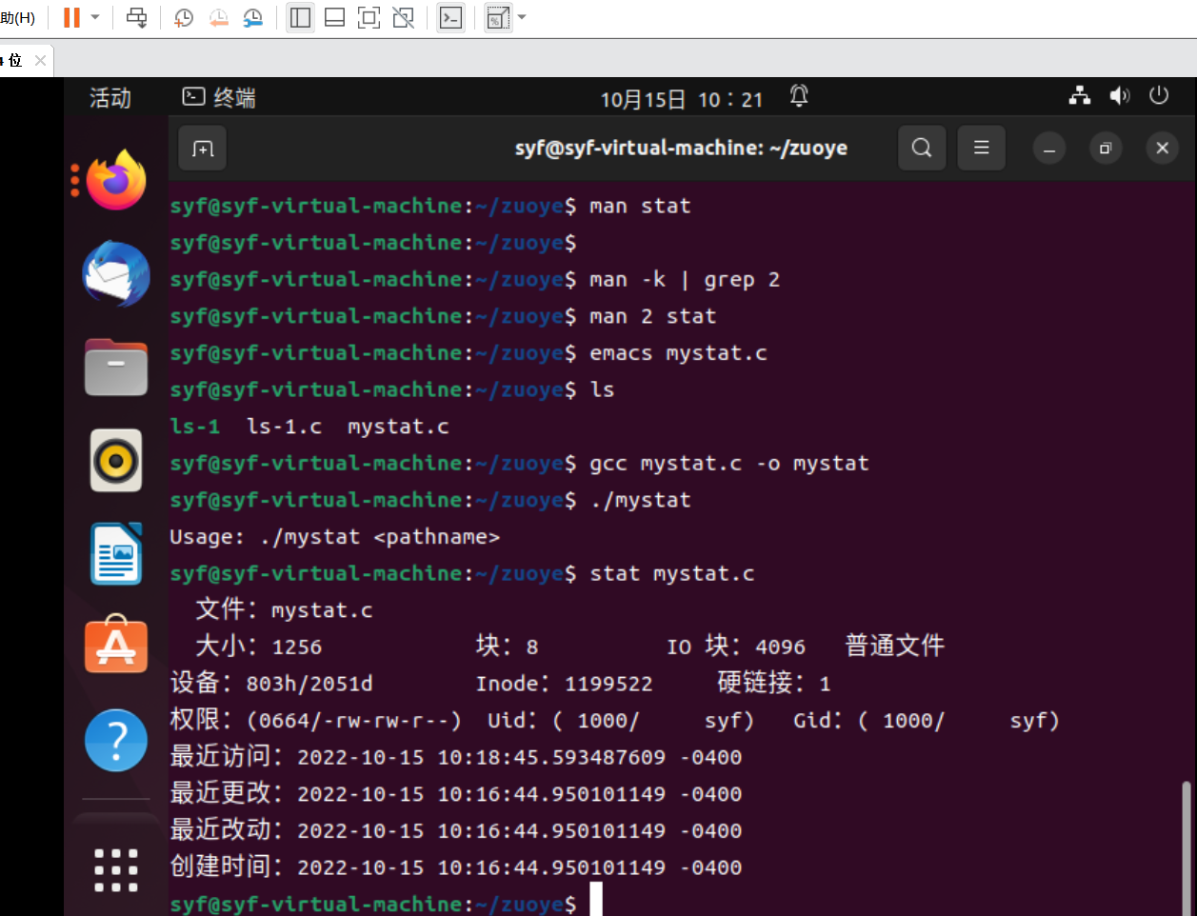Open terminal search with magnifier icon
Viewport: 1197px width, 916px height.
click(922, 148)
